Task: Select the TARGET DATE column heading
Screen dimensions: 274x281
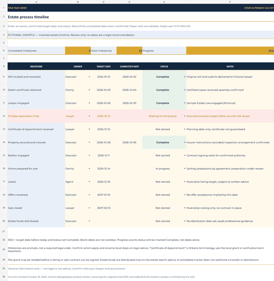Action: coord(103,66)
